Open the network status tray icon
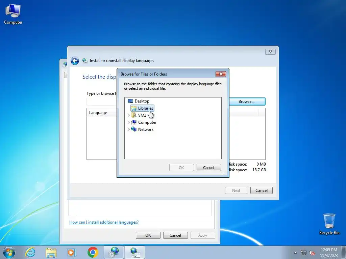The image size is (346, 259). point(304,253)
